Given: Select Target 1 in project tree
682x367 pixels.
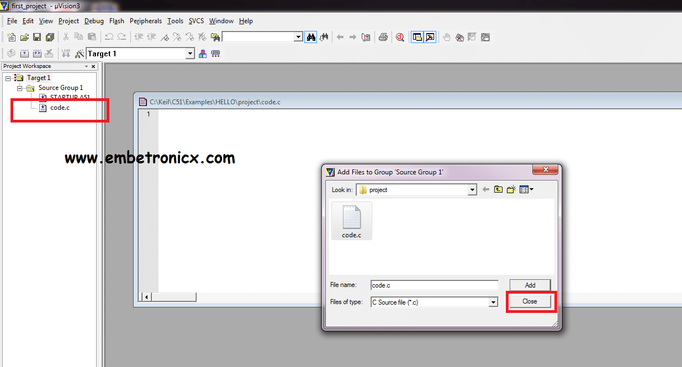Looking at the screenshot, I should 39,78.
